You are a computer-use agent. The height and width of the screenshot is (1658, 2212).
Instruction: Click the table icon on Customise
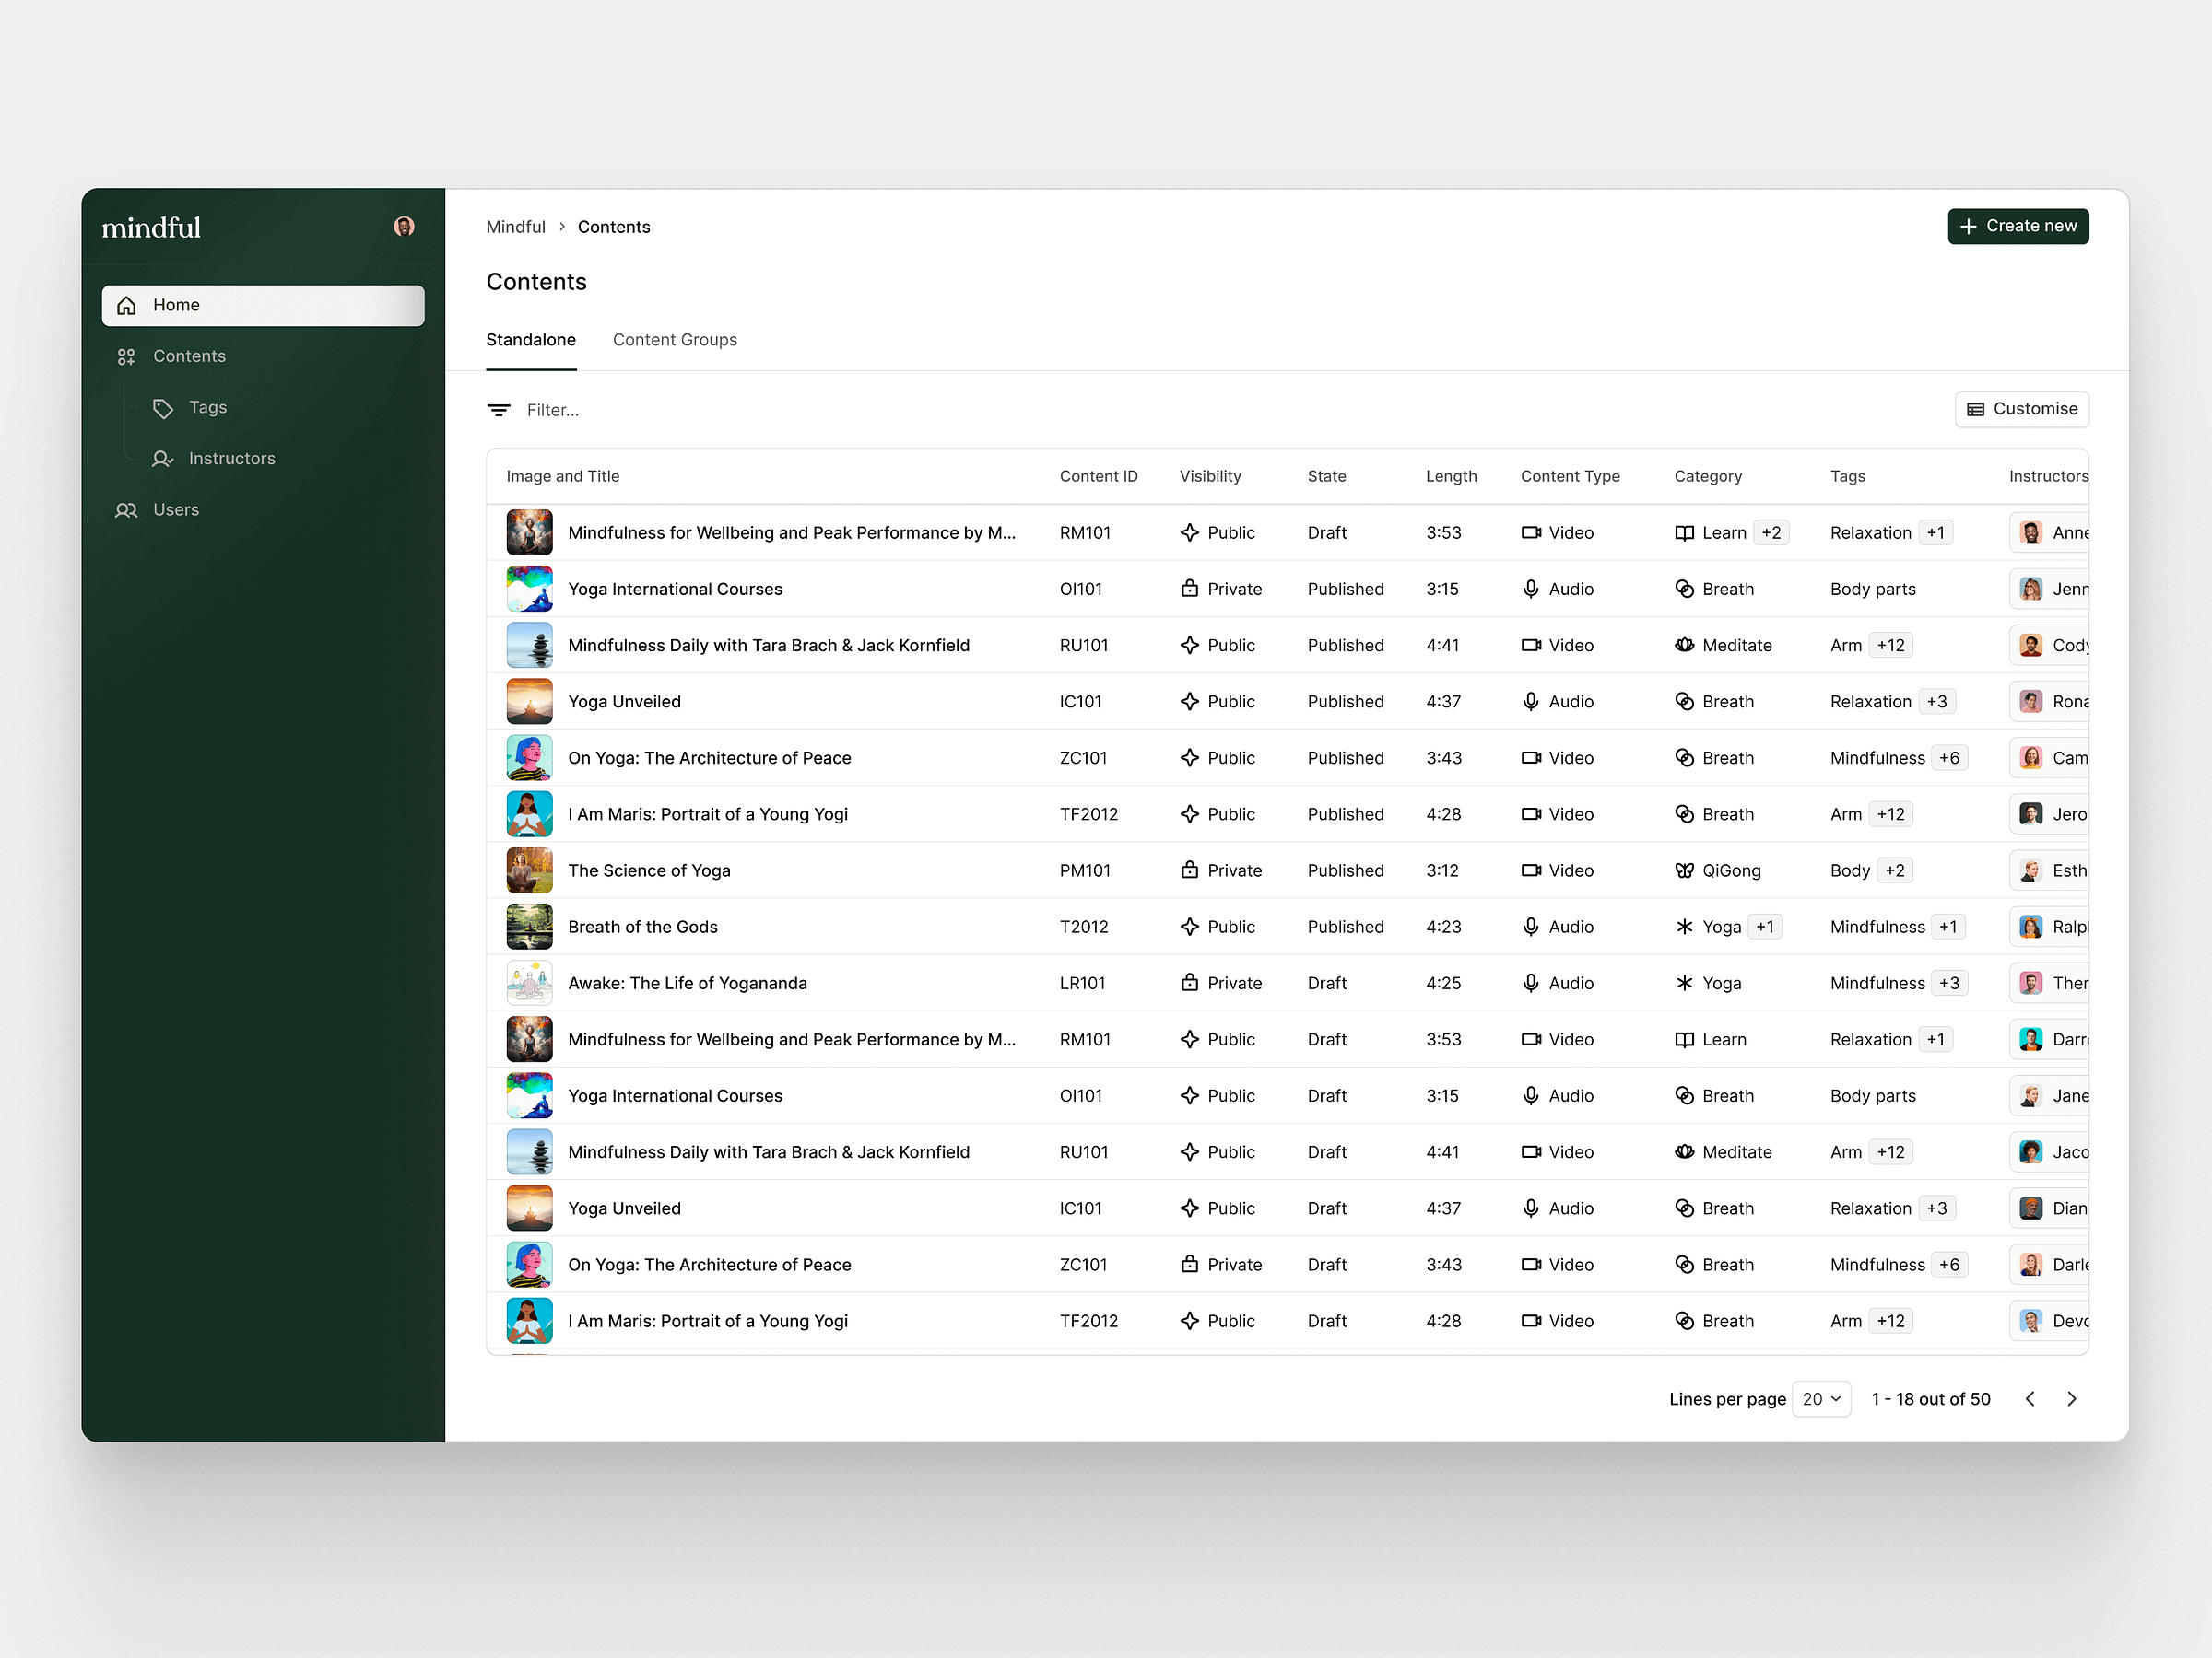point(1975,410)
